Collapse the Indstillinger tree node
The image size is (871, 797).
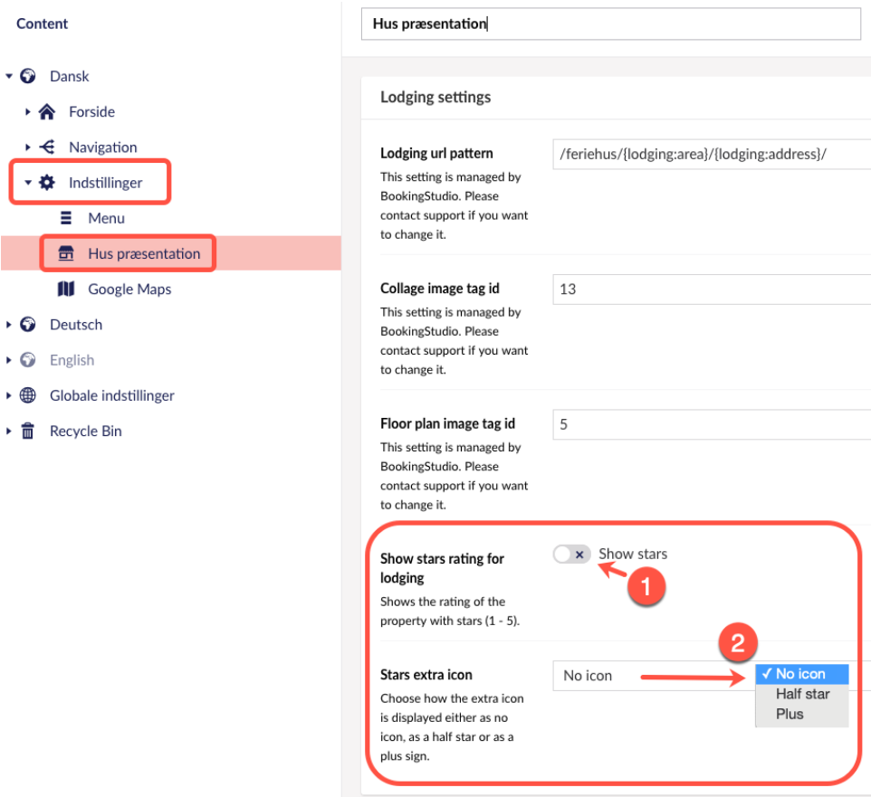coord(28,183)
